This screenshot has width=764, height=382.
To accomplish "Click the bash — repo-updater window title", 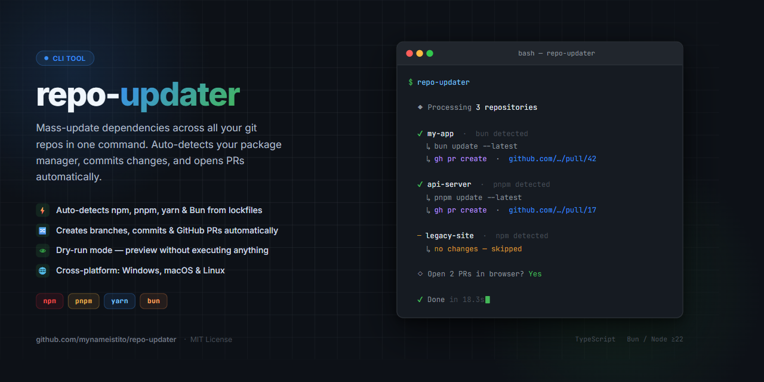I will point(556,53).
